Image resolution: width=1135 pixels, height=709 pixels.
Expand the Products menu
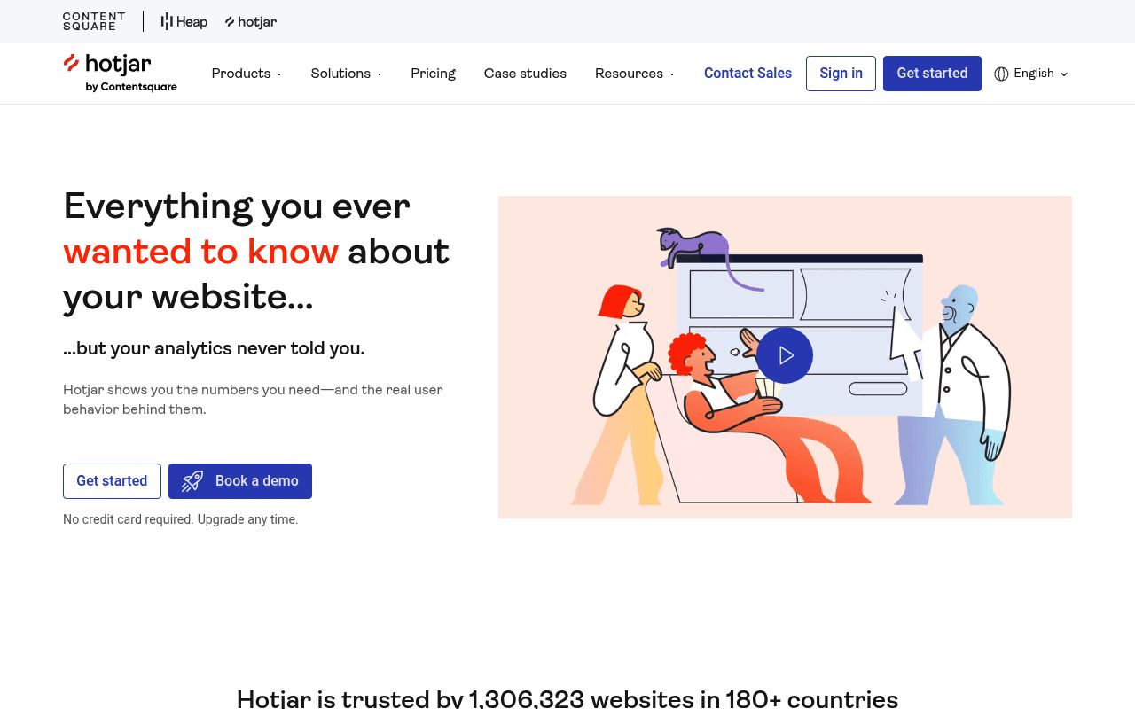tap(247, 74)
